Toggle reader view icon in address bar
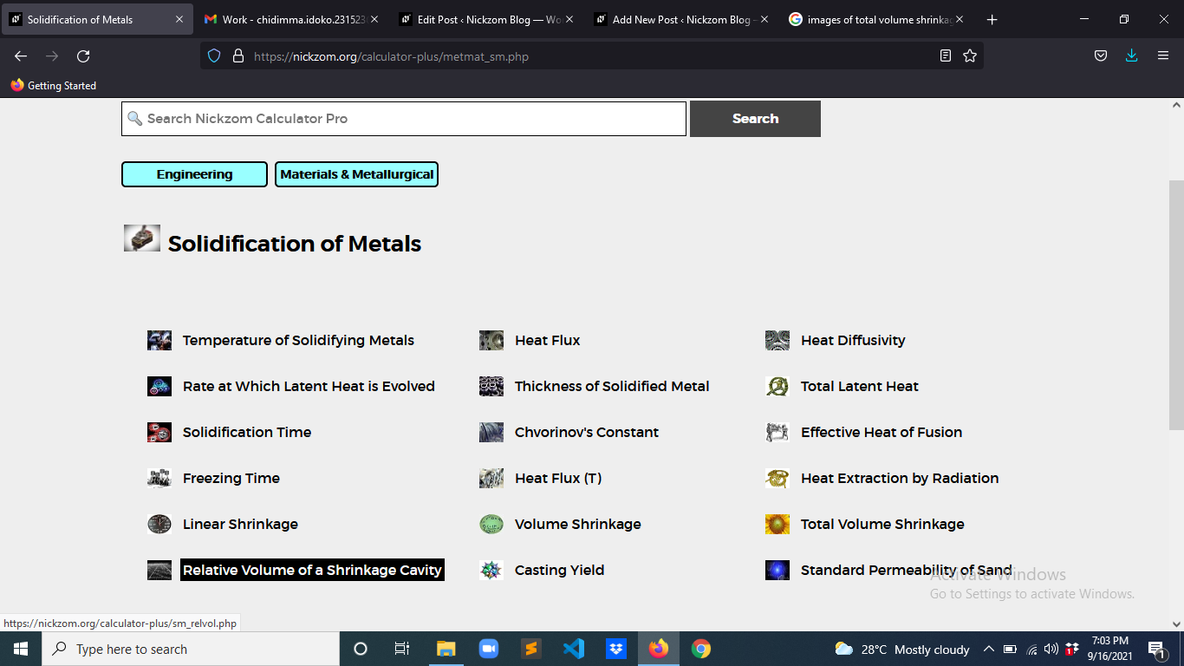The height and width of the screenshot is (666, 1184). pyautogui.click(x=946, y=56)
